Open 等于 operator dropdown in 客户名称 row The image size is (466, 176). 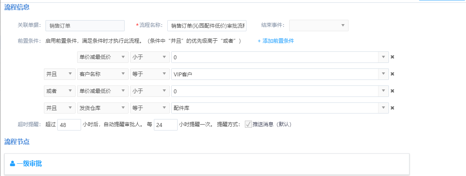150,74
